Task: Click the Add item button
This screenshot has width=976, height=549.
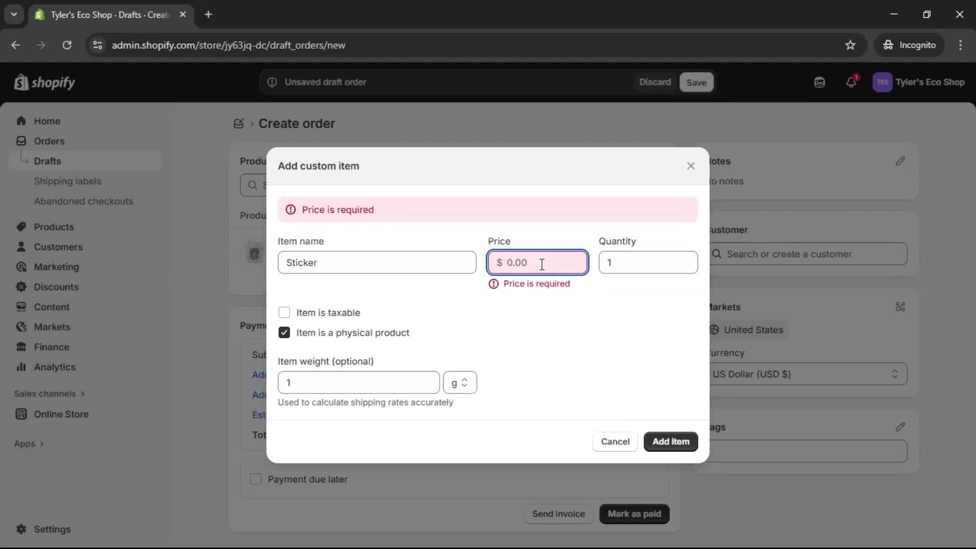Action: click(x=670, y=442)
